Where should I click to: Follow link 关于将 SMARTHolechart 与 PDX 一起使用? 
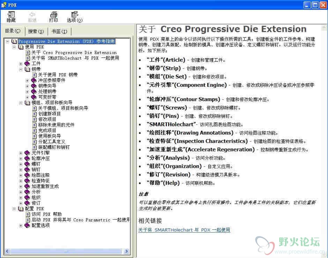click(184, 230)
